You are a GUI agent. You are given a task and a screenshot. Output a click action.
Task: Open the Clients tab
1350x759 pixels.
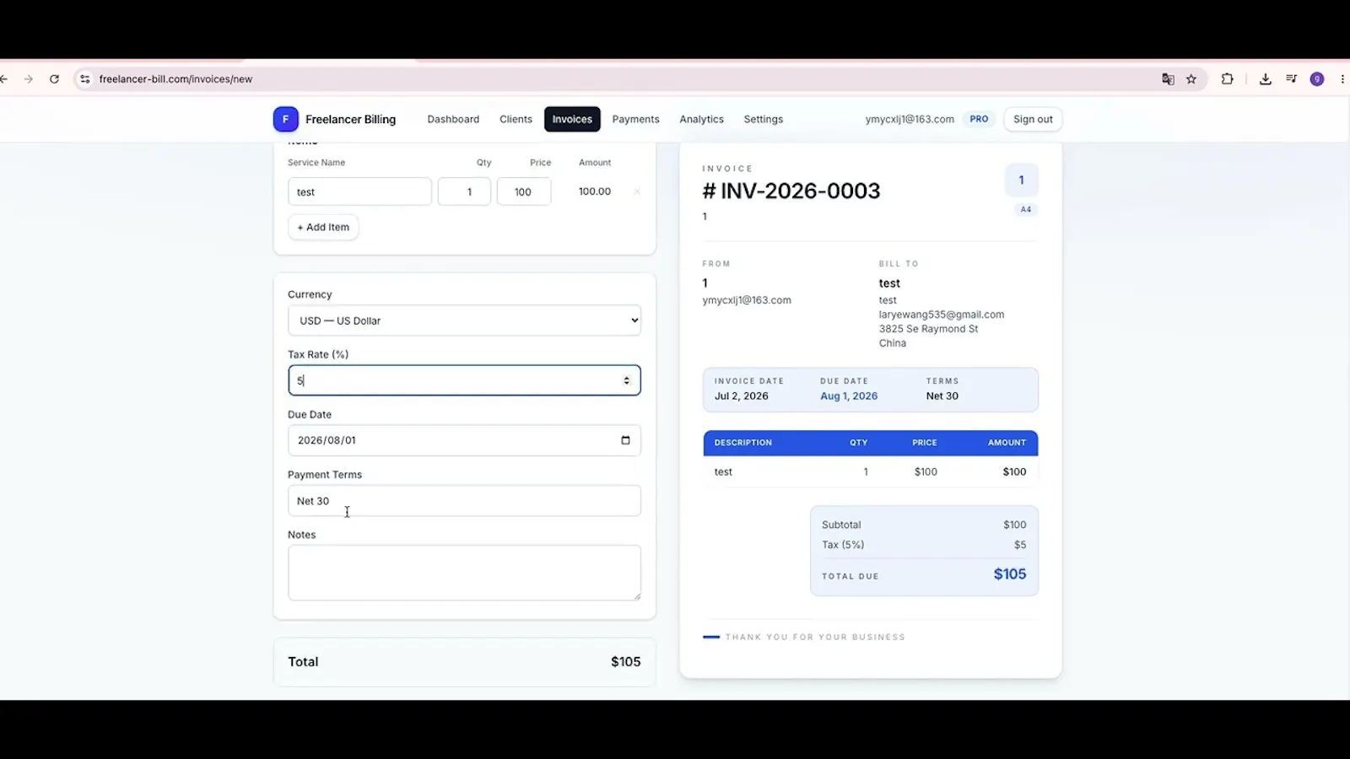(516, 119)
